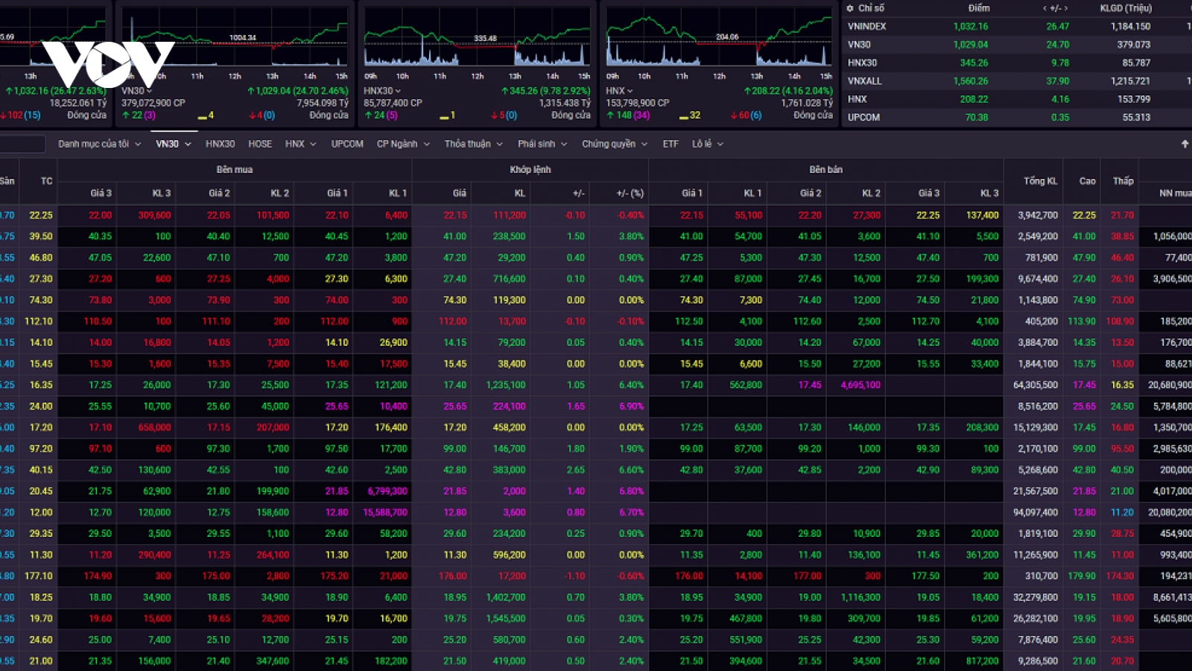Expand the Chứng quyền dropdown
Viewport: 1192px width, 671px height.
click(615, 144)
